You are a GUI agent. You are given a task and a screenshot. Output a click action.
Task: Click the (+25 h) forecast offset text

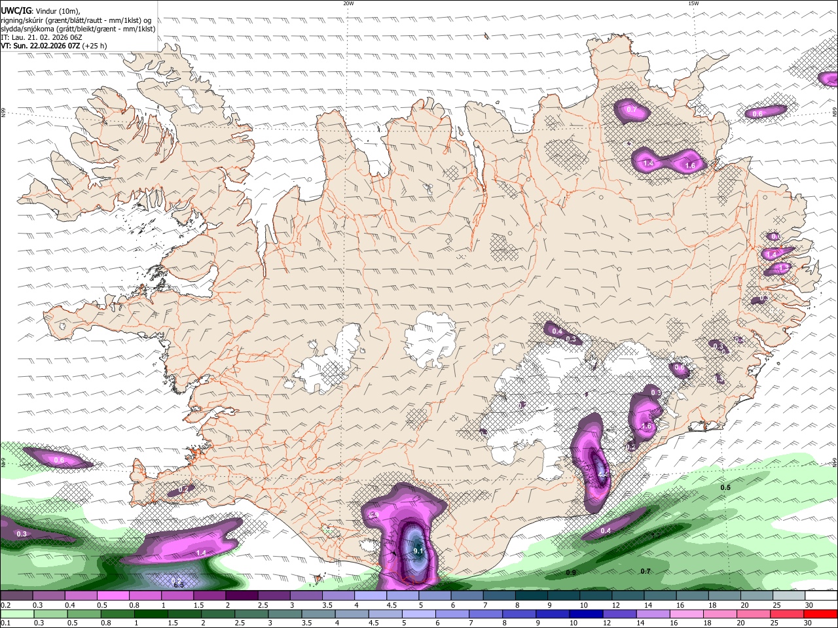pyautogui.click(x=95, y=46)
